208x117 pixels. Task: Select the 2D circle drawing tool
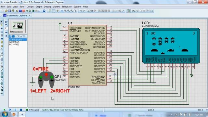(2, 77)
